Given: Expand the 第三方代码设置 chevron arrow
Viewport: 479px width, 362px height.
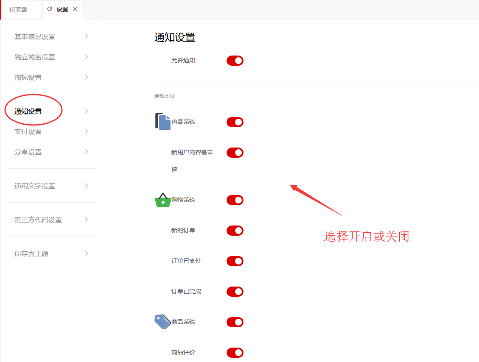Looking at the screenshot, I should click(87, 220).
